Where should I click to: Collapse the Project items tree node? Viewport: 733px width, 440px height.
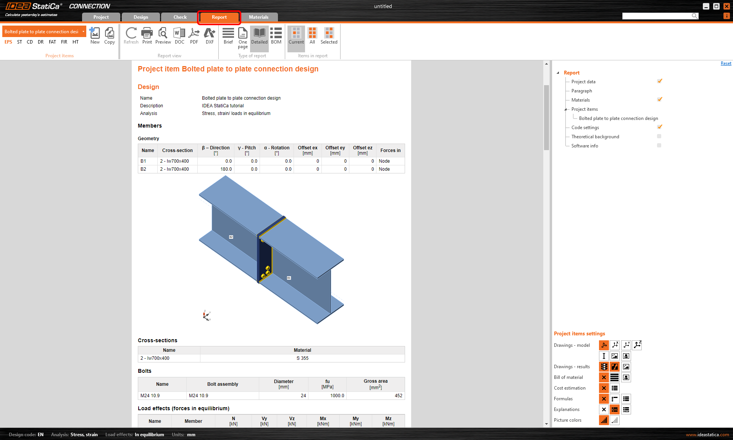tap(566, 109)
